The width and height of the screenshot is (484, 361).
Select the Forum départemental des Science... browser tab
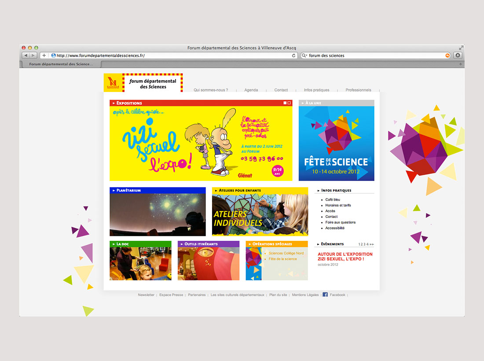pyautogui.click(x=61, y=64)
